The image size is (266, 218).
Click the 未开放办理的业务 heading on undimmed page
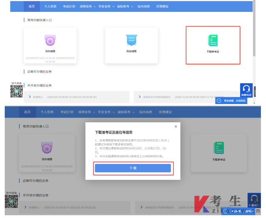point(39,86)
